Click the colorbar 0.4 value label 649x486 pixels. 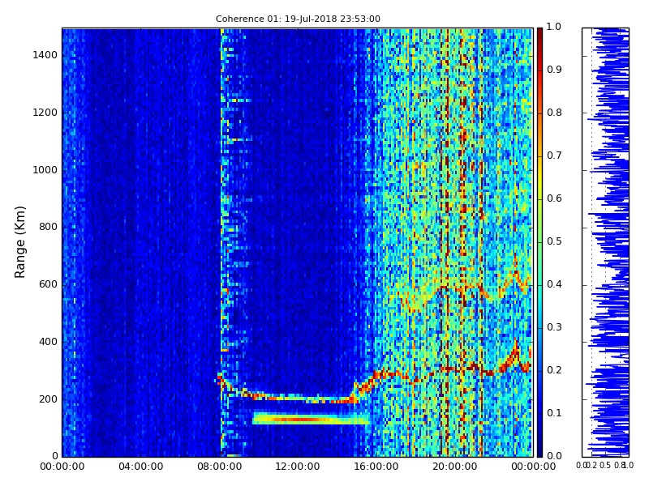[554, 284]
